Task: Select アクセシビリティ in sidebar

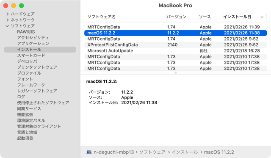Action: click(x=33, y=38)
